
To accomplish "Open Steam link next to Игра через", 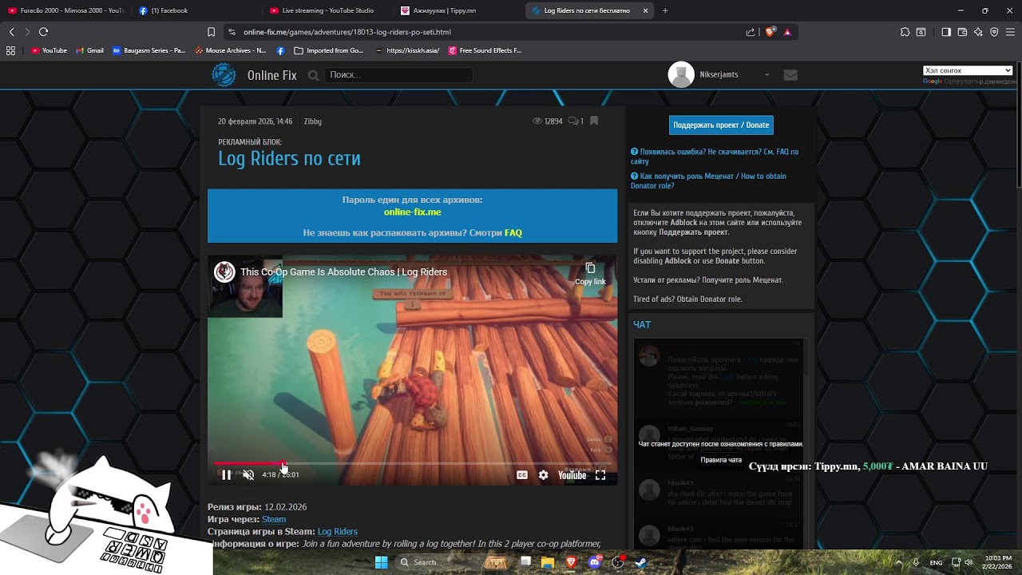I will pos(274,520).
